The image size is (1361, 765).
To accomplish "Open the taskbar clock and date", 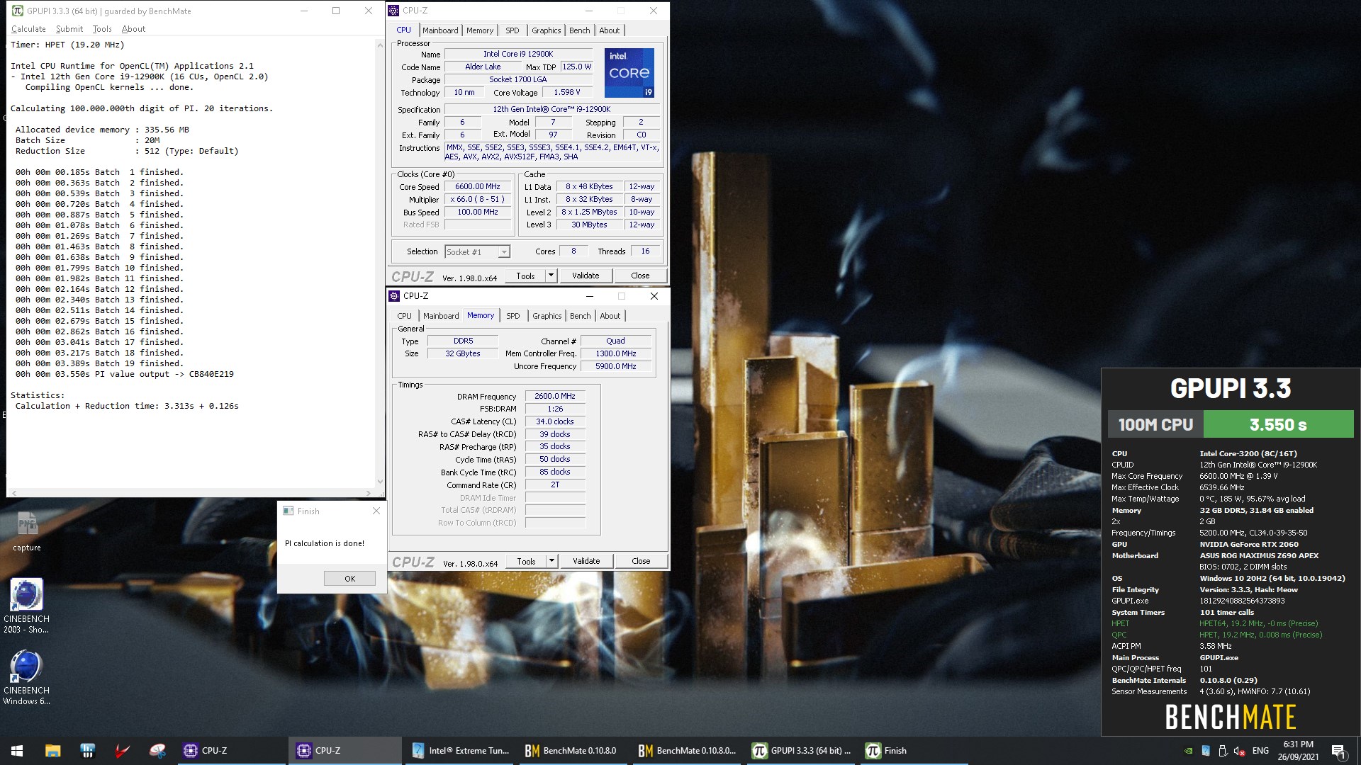I will click(x=1298, y=751).
